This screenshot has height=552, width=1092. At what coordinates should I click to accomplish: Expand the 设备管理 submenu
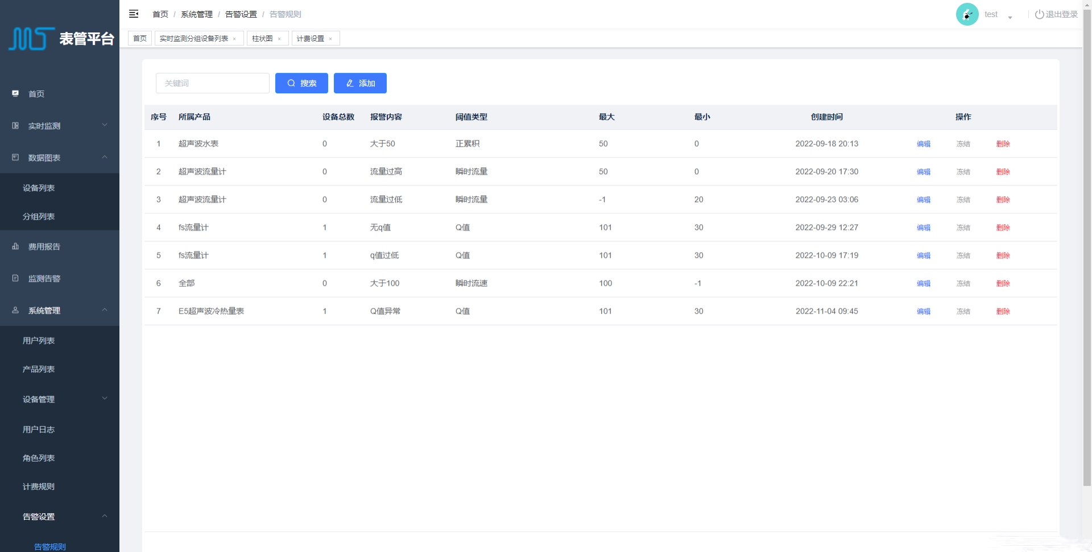tap(105, 398)
